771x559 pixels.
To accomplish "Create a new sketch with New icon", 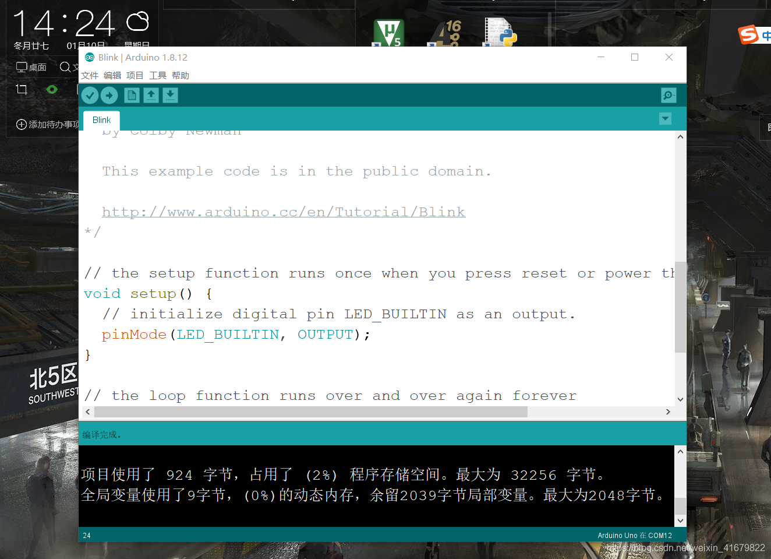I will click(x=132, y=95).
